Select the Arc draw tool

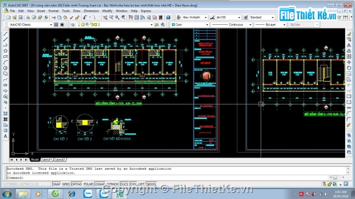point(6,62)
